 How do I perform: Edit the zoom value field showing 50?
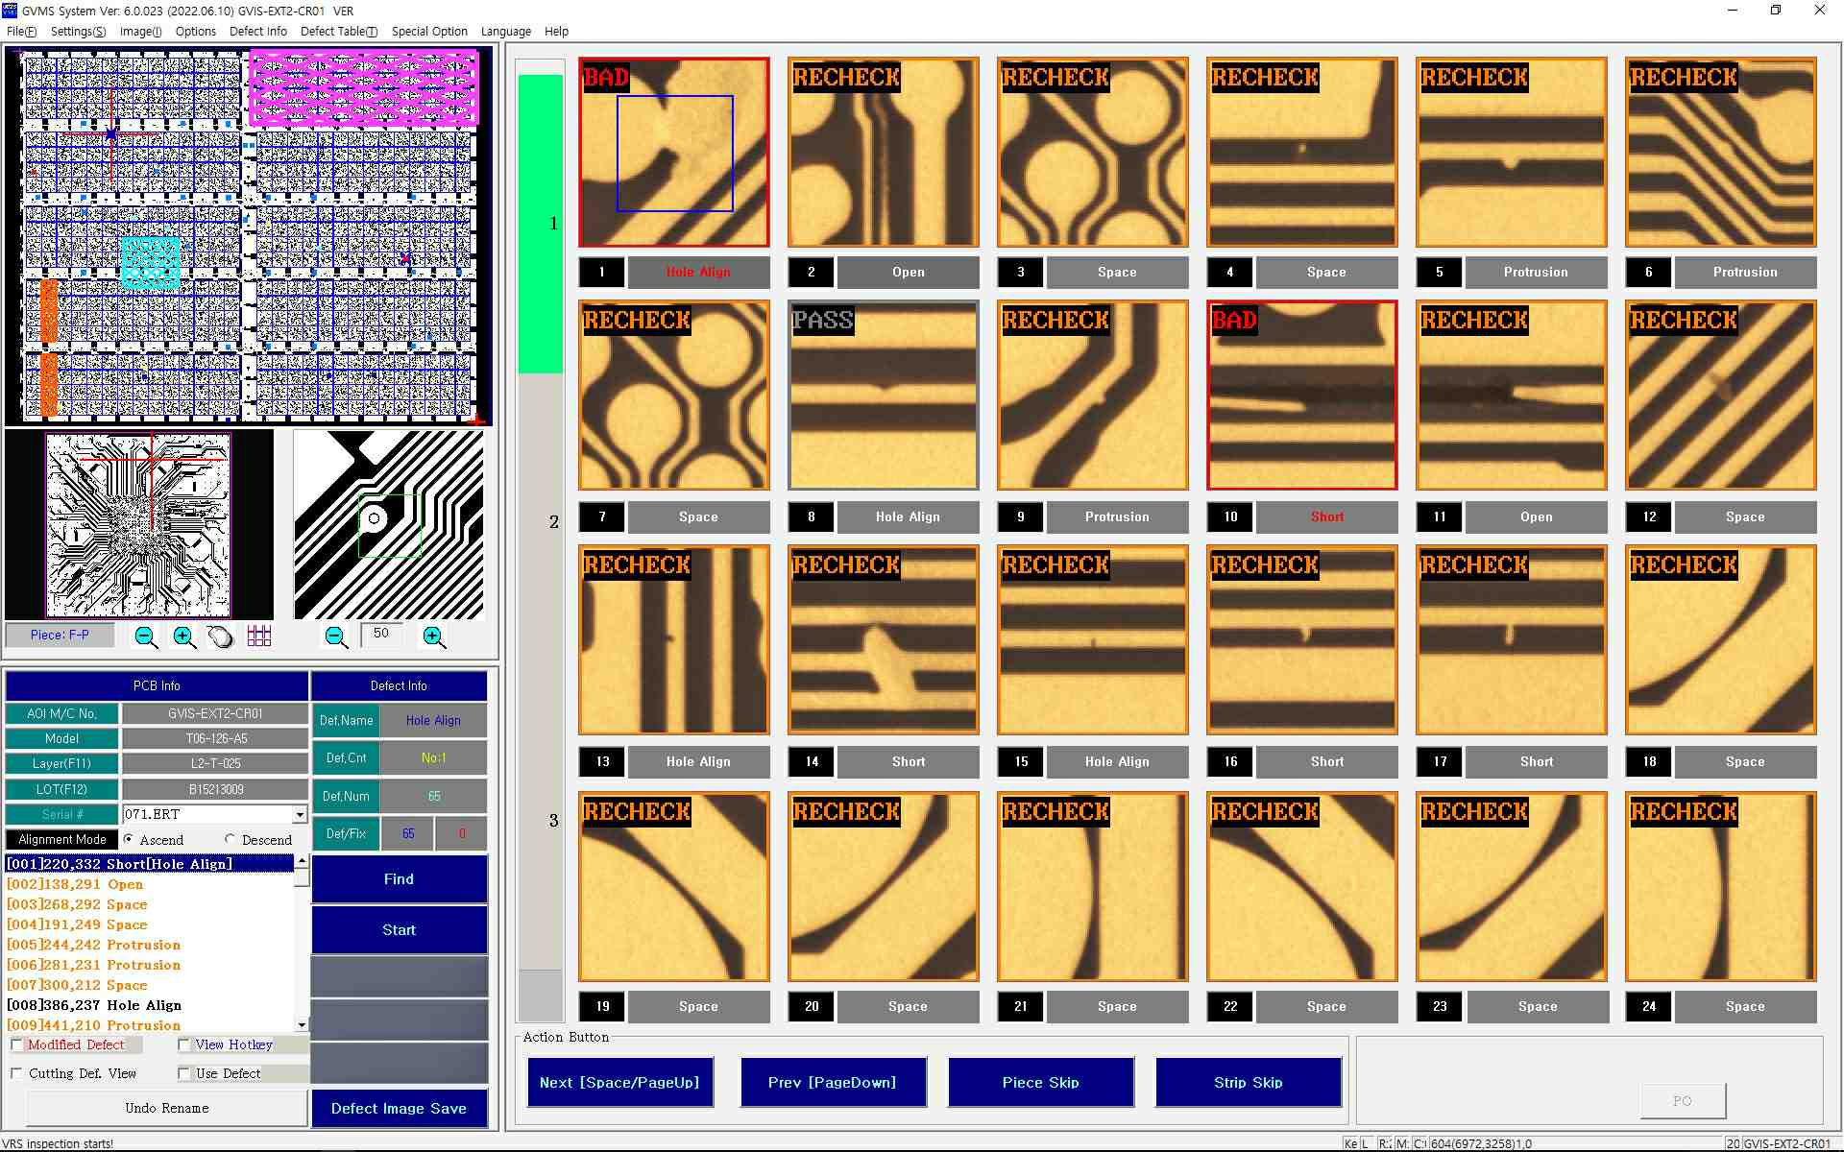[381, 635]
